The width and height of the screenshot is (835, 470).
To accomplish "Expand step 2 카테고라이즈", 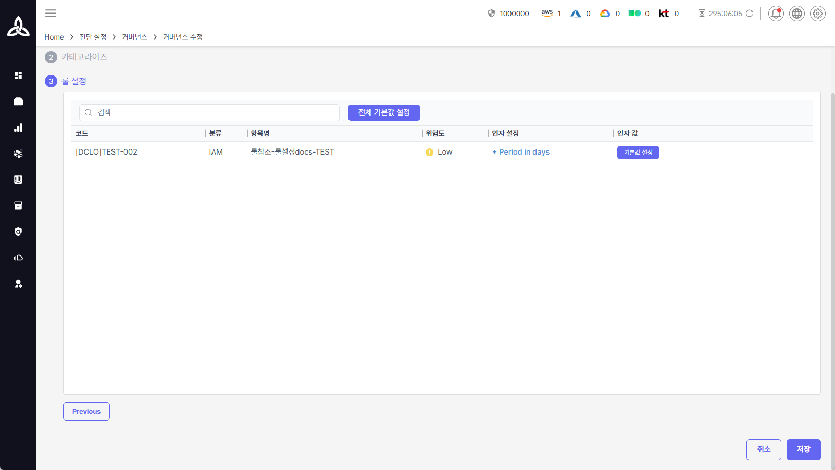I will (x=84, y=57).
